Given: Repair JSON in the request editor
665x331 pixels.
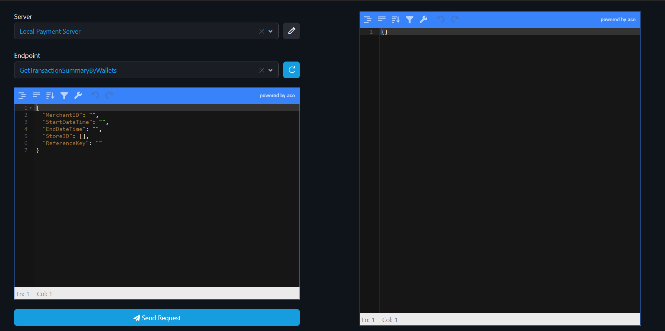Looking at the screenshot, I should (78, 96).
